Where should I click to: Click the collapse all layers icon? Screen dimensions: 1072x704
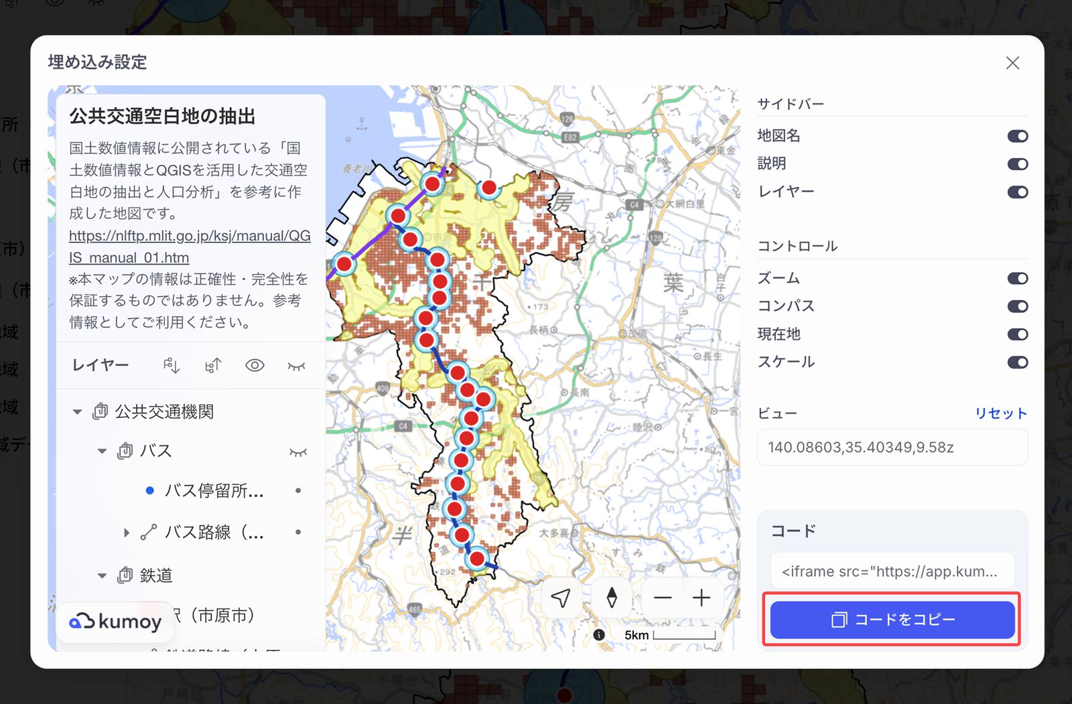click(213, 365)
